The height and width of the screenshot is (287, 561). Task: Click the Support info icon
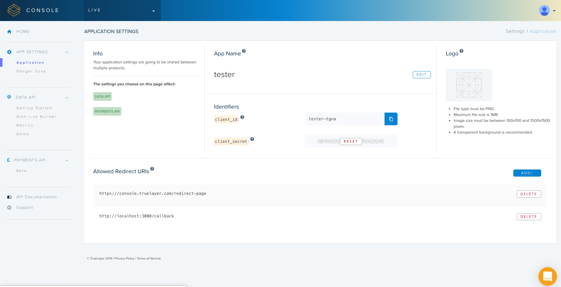(9, 208)
